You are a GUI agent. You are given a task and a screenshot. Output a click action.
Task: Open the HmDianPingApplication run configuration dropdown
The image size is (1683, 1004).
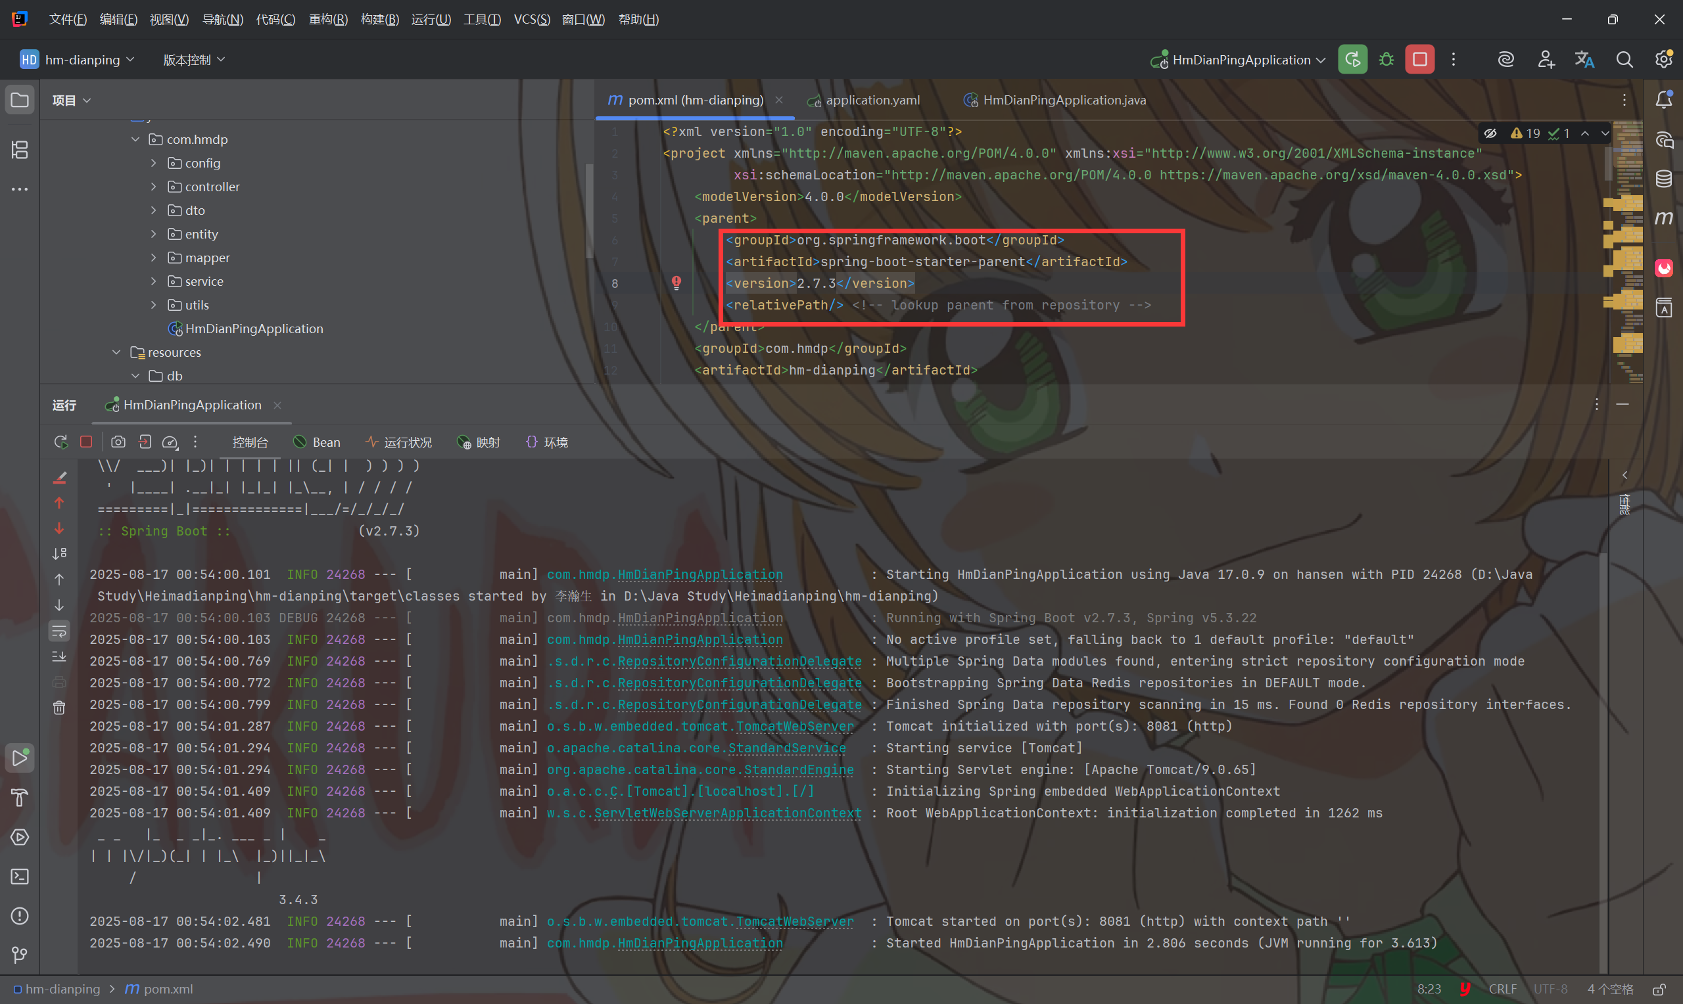click(x=1239, y=60)
